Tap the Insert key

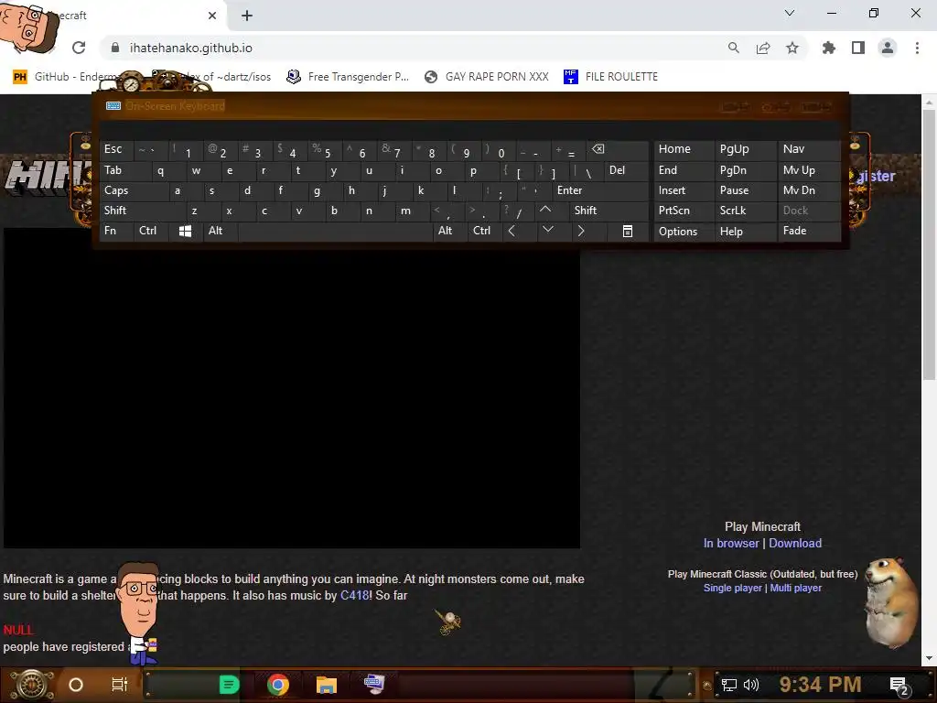(x=684, y=190)
